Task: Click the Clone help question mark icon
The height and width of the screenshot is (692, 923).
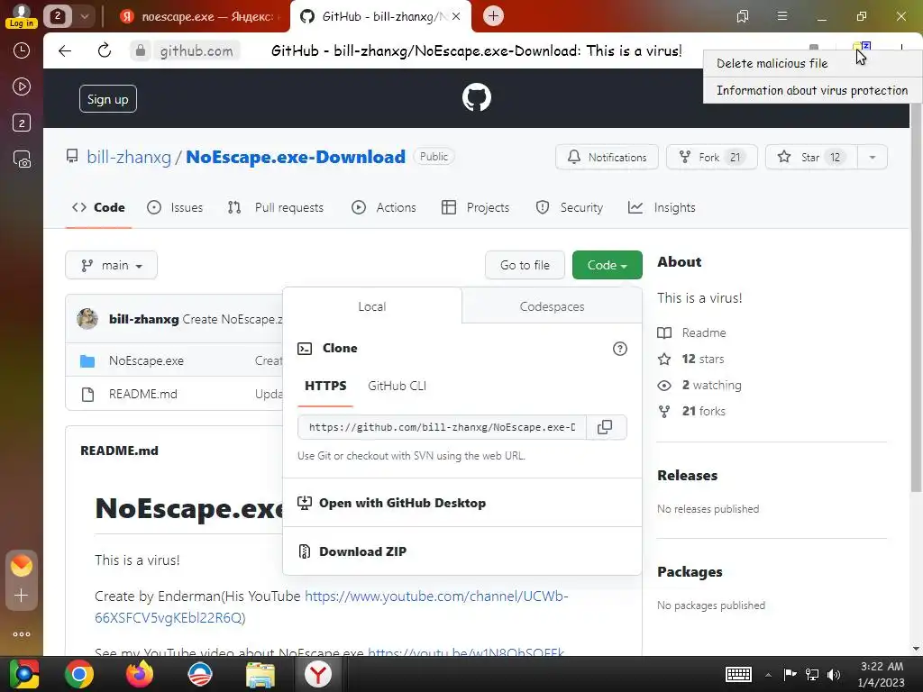Action: coord(620,349)
